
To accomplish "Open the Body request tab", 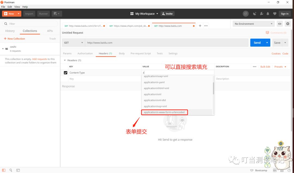I will click(x=122, y=53).
